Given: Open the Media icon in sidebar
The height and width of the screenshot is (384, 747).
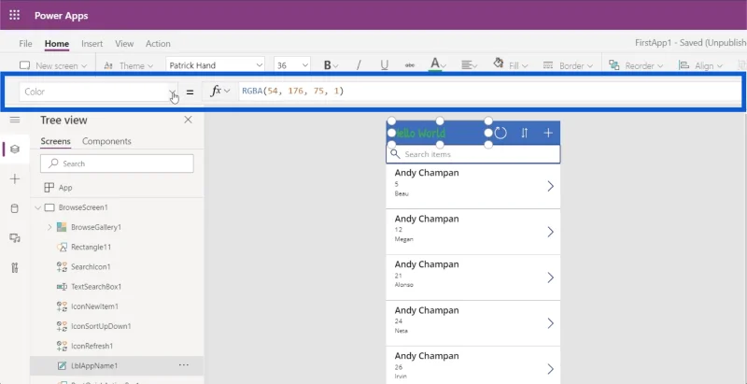Looking at the screenshot, I should [15, 237].
